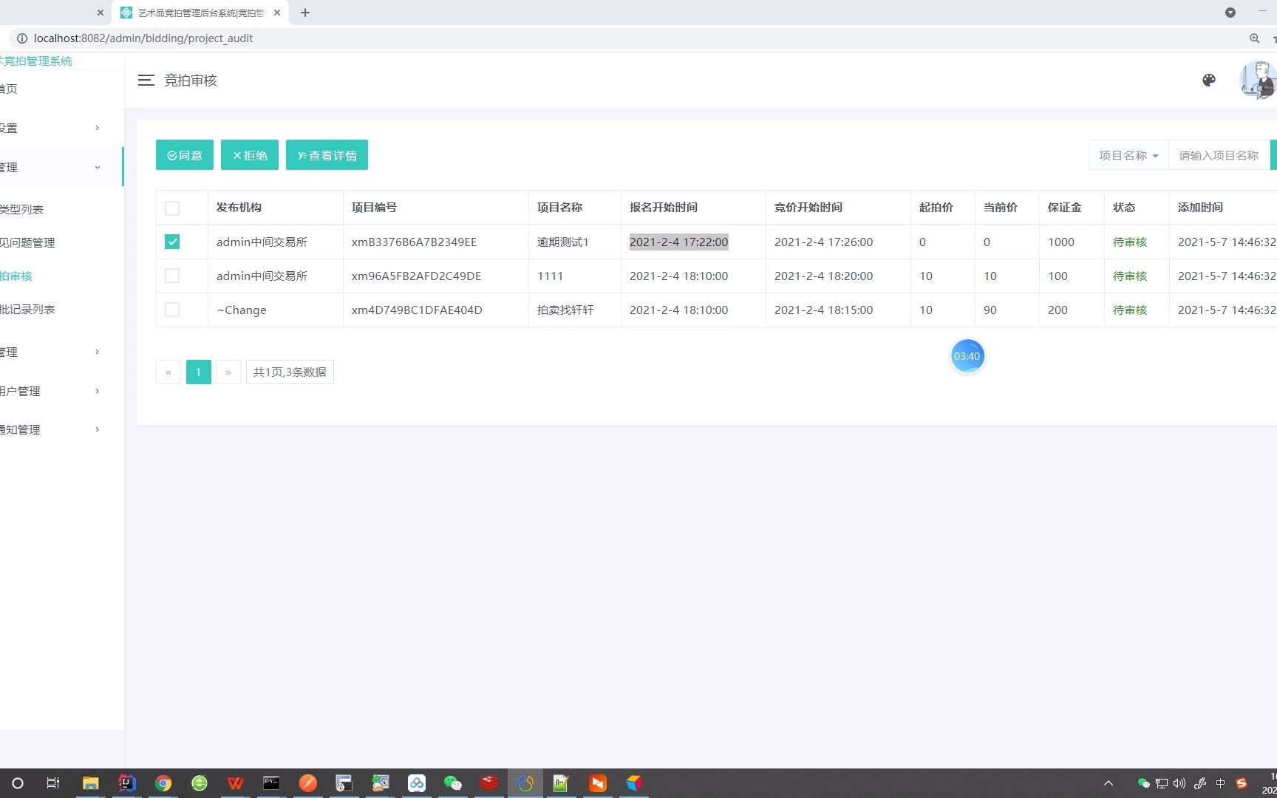
Task: Enable the select-all checkbox in table header
Action: pos(172,208)
